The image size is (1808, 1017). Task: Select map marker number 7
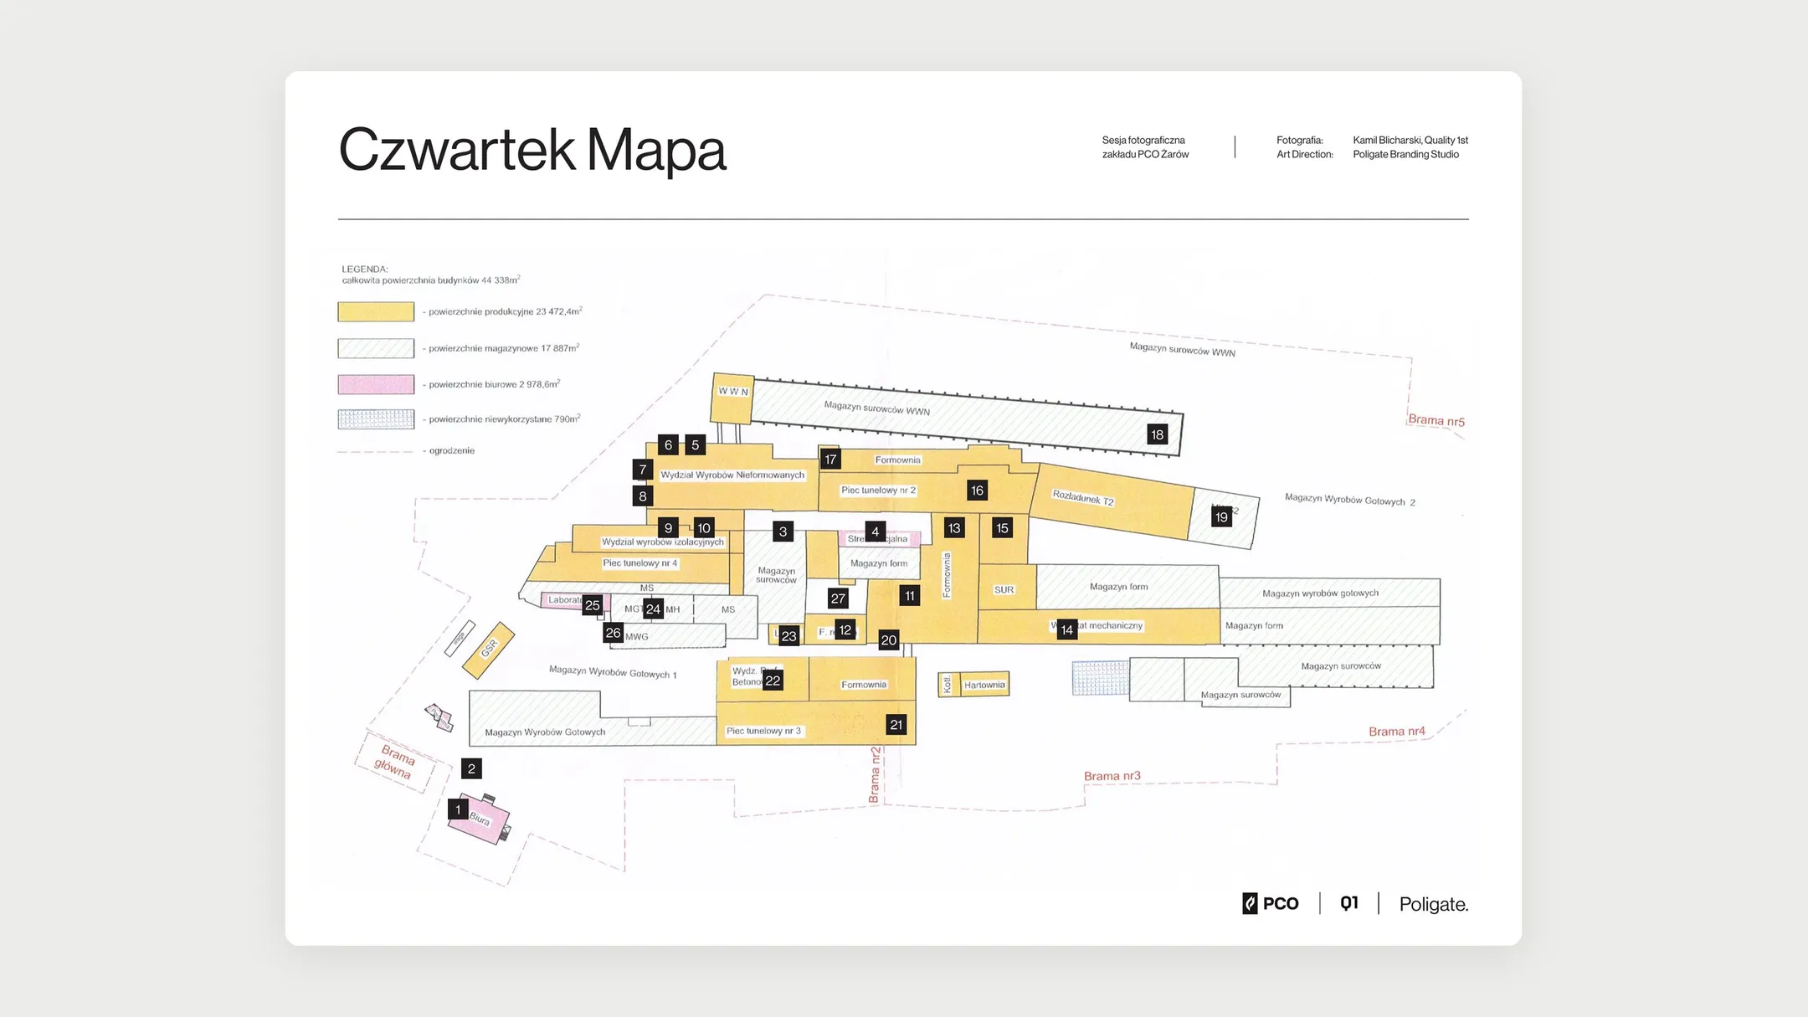[643, 470]
